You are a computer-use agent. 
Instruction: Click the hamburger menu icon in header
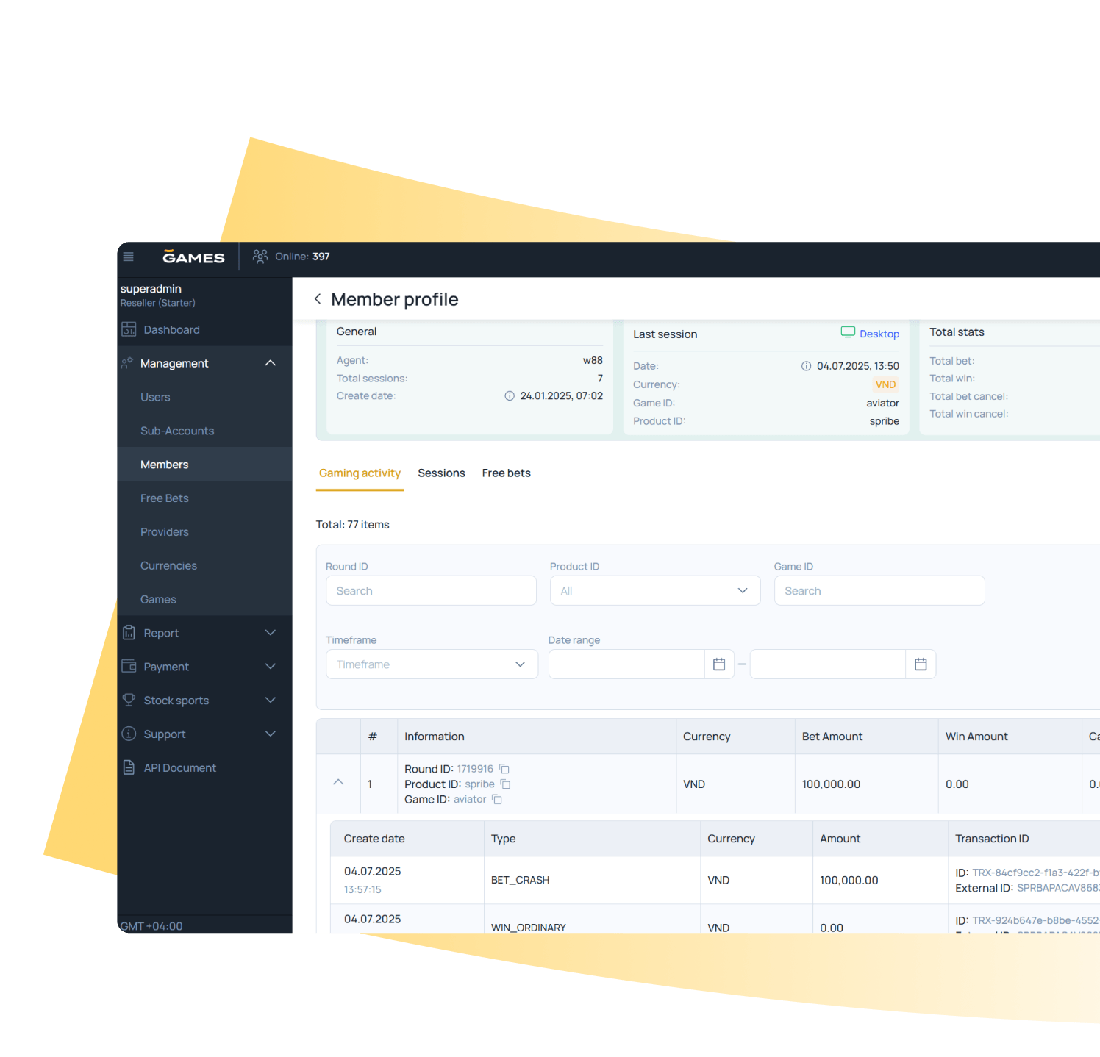point(128,257)
